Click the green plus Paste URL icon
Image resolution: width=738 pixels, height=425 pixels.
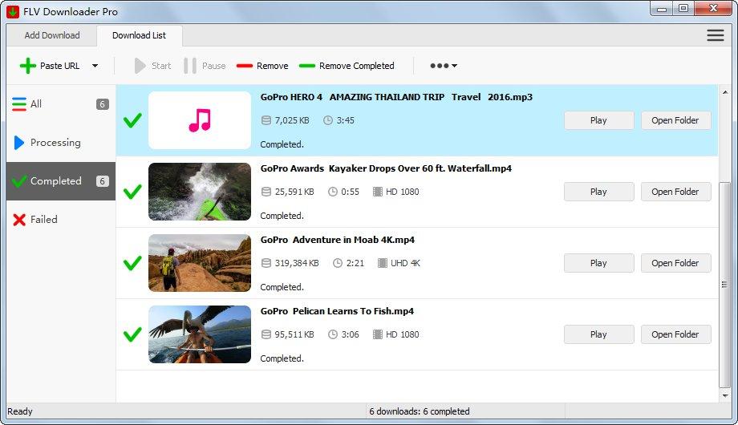click(x=28, y=66)
